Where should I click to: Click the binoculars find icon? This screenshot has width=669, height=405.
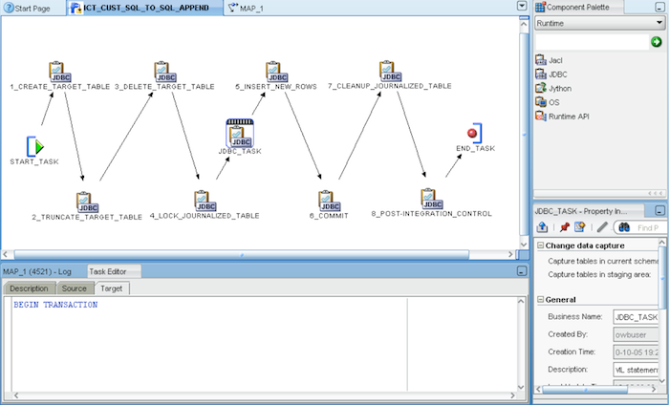(624, 227)
